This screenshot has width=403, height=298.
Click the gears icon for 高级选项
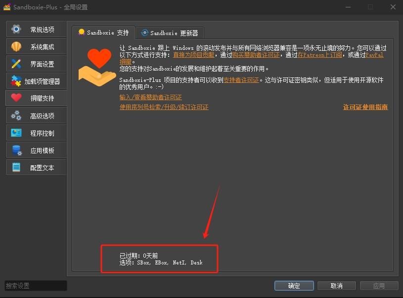(16, 115)
